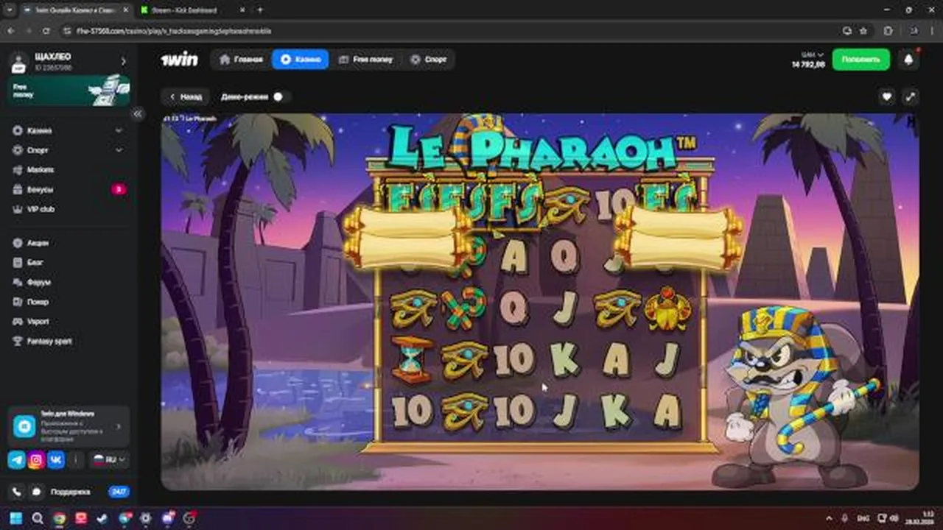Image resolution: width=943 pixels, height=530 pixels.
Task: Click the phone call support icon
Action: click(x=16, y=491)
